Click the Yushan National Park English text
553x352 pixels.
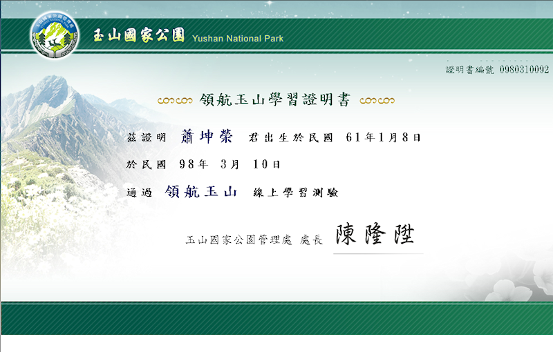(238, 39)
